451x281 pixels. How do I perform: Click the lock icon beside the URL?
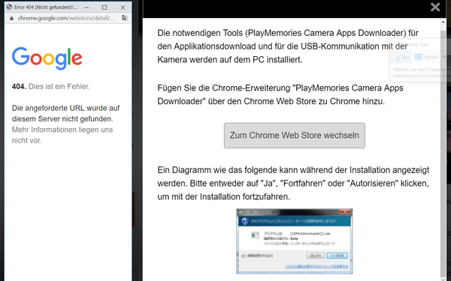point(11,18)
